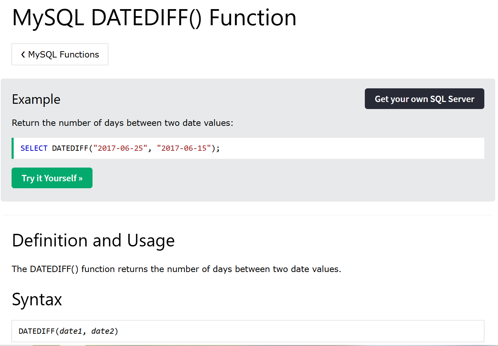Click the MySQL DATEDIFF() Function page title

154,18
